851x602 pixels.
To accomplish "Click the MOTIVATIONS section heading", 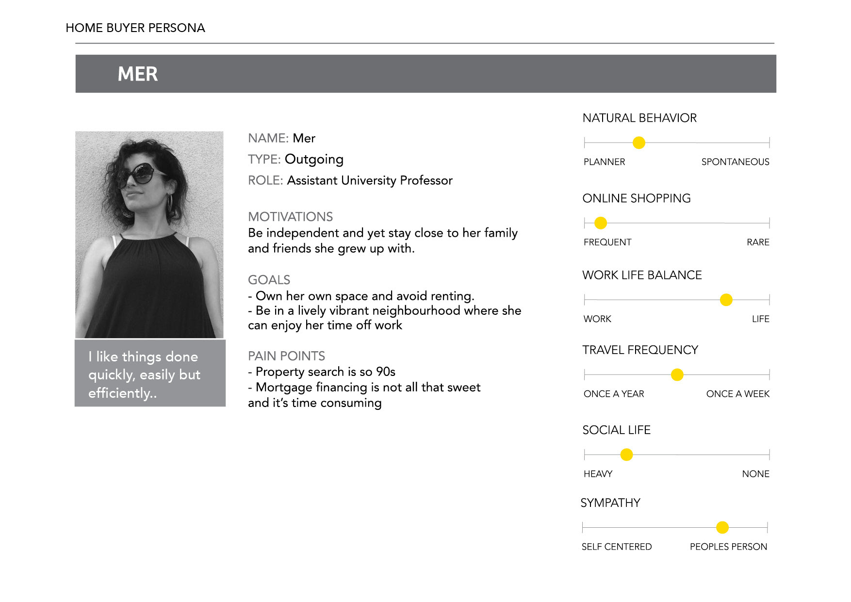I will (290, 217).
